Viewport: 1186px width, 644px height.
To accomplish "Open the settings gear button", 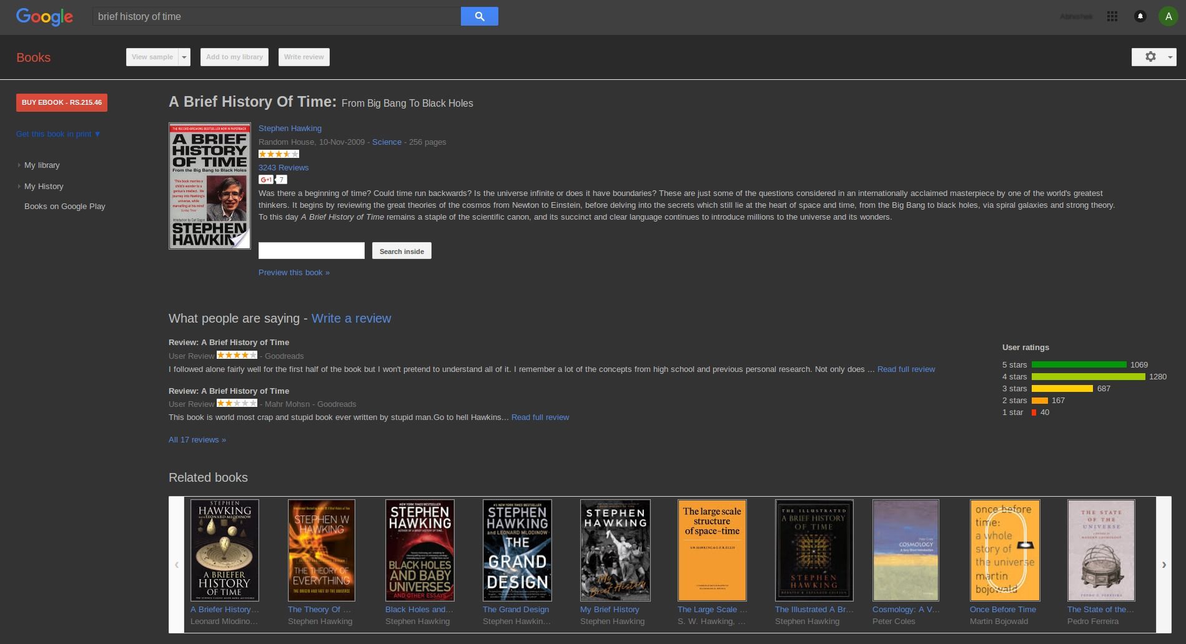I will pyautogui.click(x=1154, y=57).
